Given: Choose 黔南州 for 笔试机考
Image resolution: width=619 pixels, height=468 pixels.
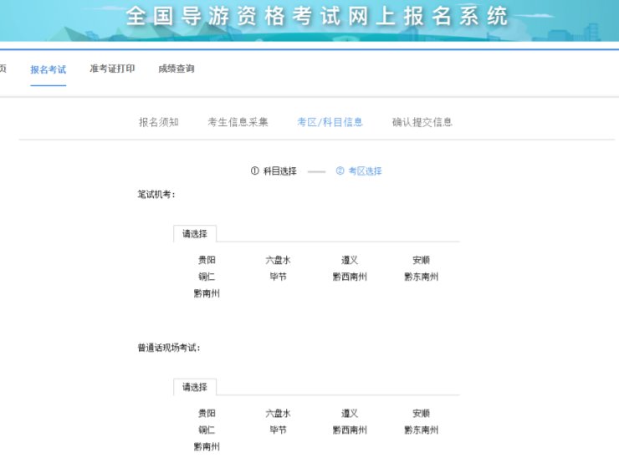Looking at the screenshot, I should pos(207,293).
